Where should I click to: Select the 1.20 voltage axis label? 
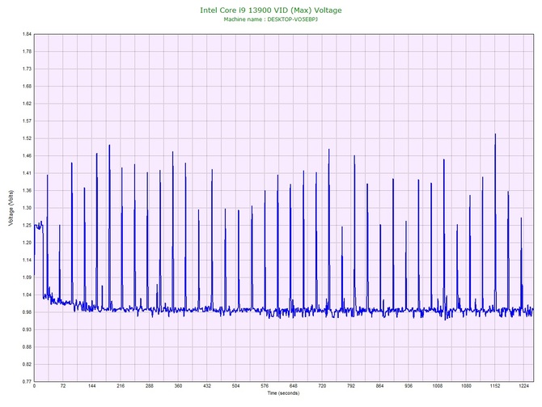(27, 243)
